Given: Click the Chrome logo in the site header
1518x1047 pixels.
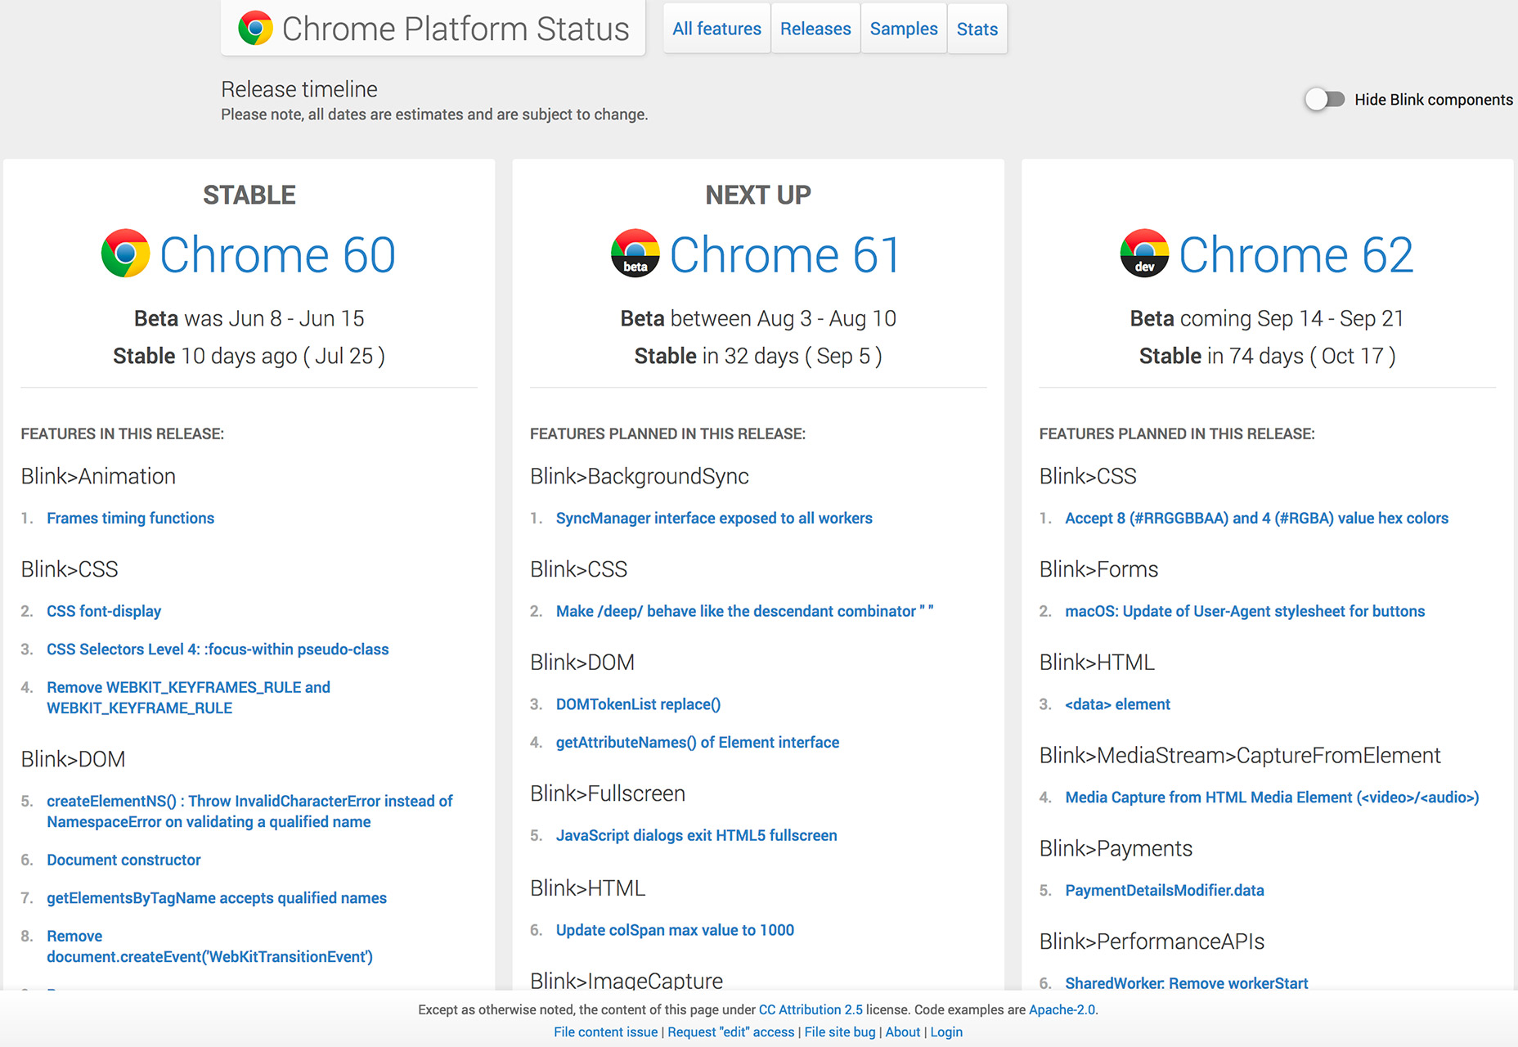Looking at the screenshot, I should [x=255, y=29].
